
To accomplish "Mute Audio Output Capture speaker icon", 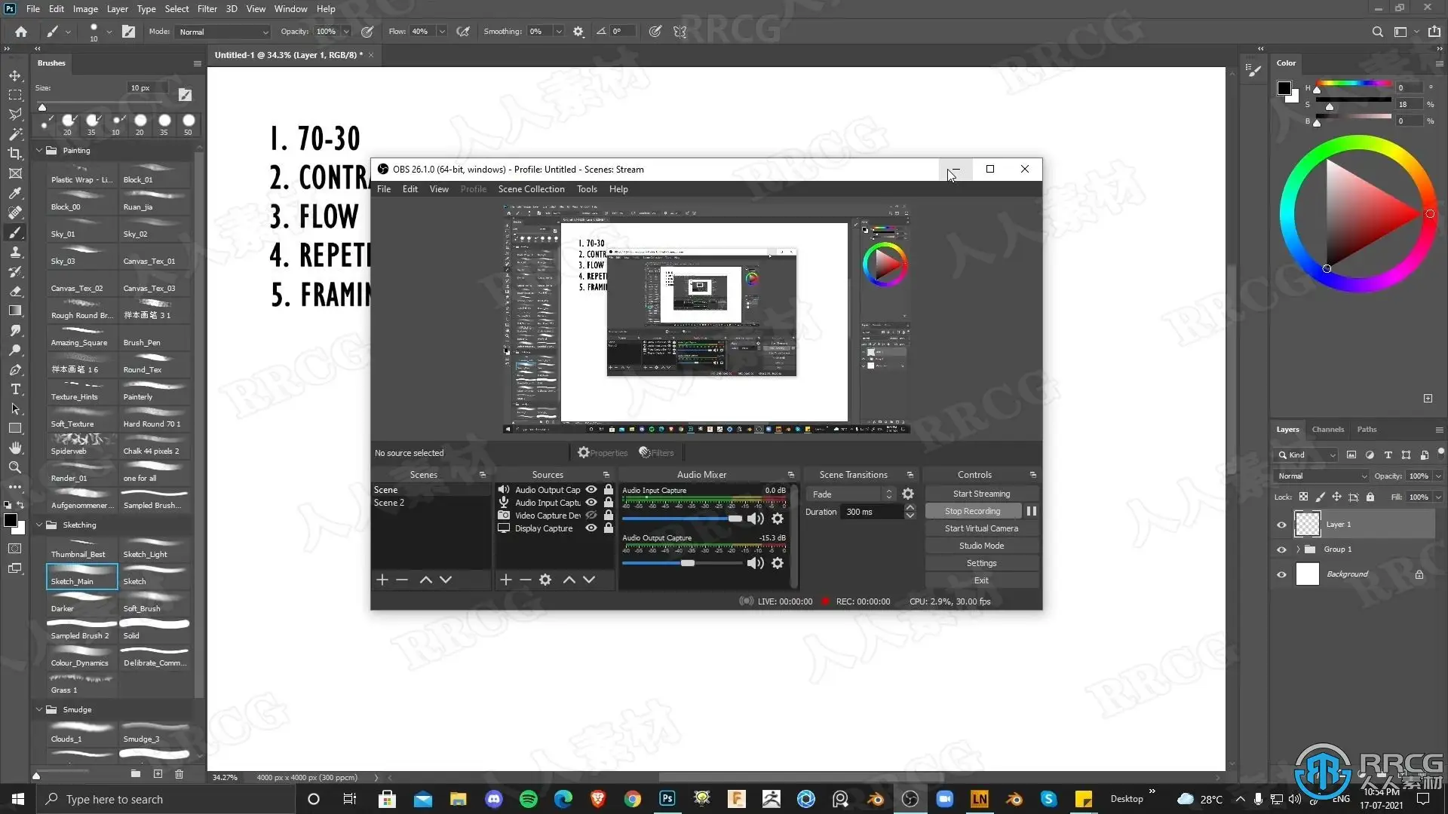I will pyautogui.click(x=755, y=563).
